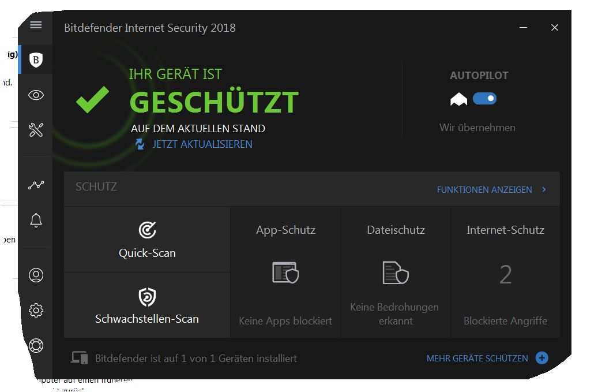Open the settings gear icon
The width and height of the screenshot is (598, 392).
[36, 311]
